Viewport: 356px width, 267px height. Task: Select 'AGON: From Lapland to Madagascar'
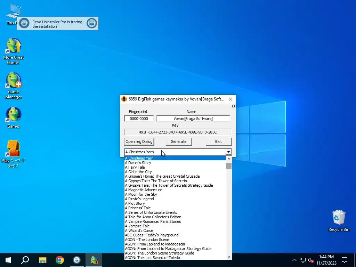[175, 244]
